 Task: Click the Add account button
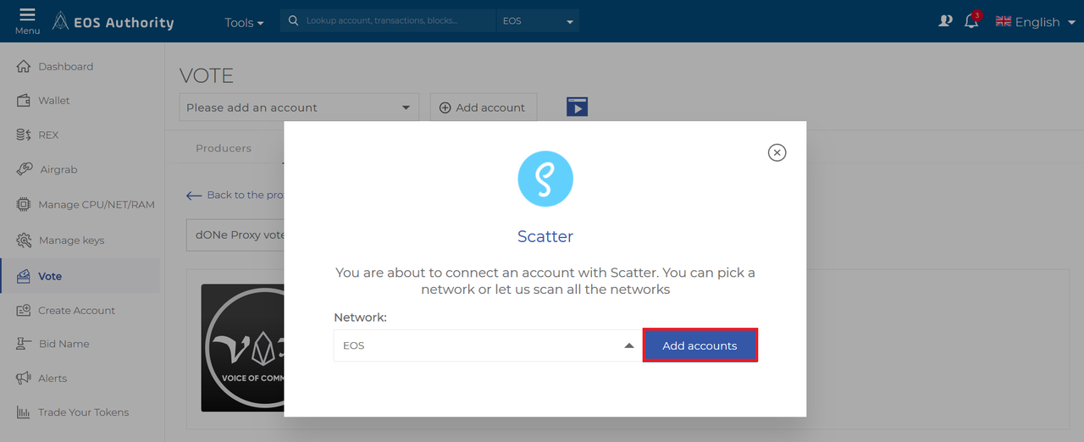[x=483, y=108]
